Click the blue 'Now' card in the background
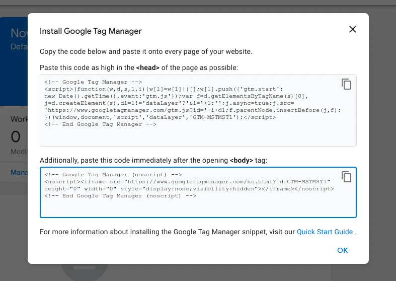 pos(14,60)
